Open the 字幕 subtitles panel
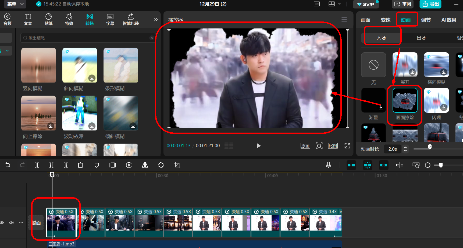The width and height of the screenshot is (463, 248). point(110,19)
